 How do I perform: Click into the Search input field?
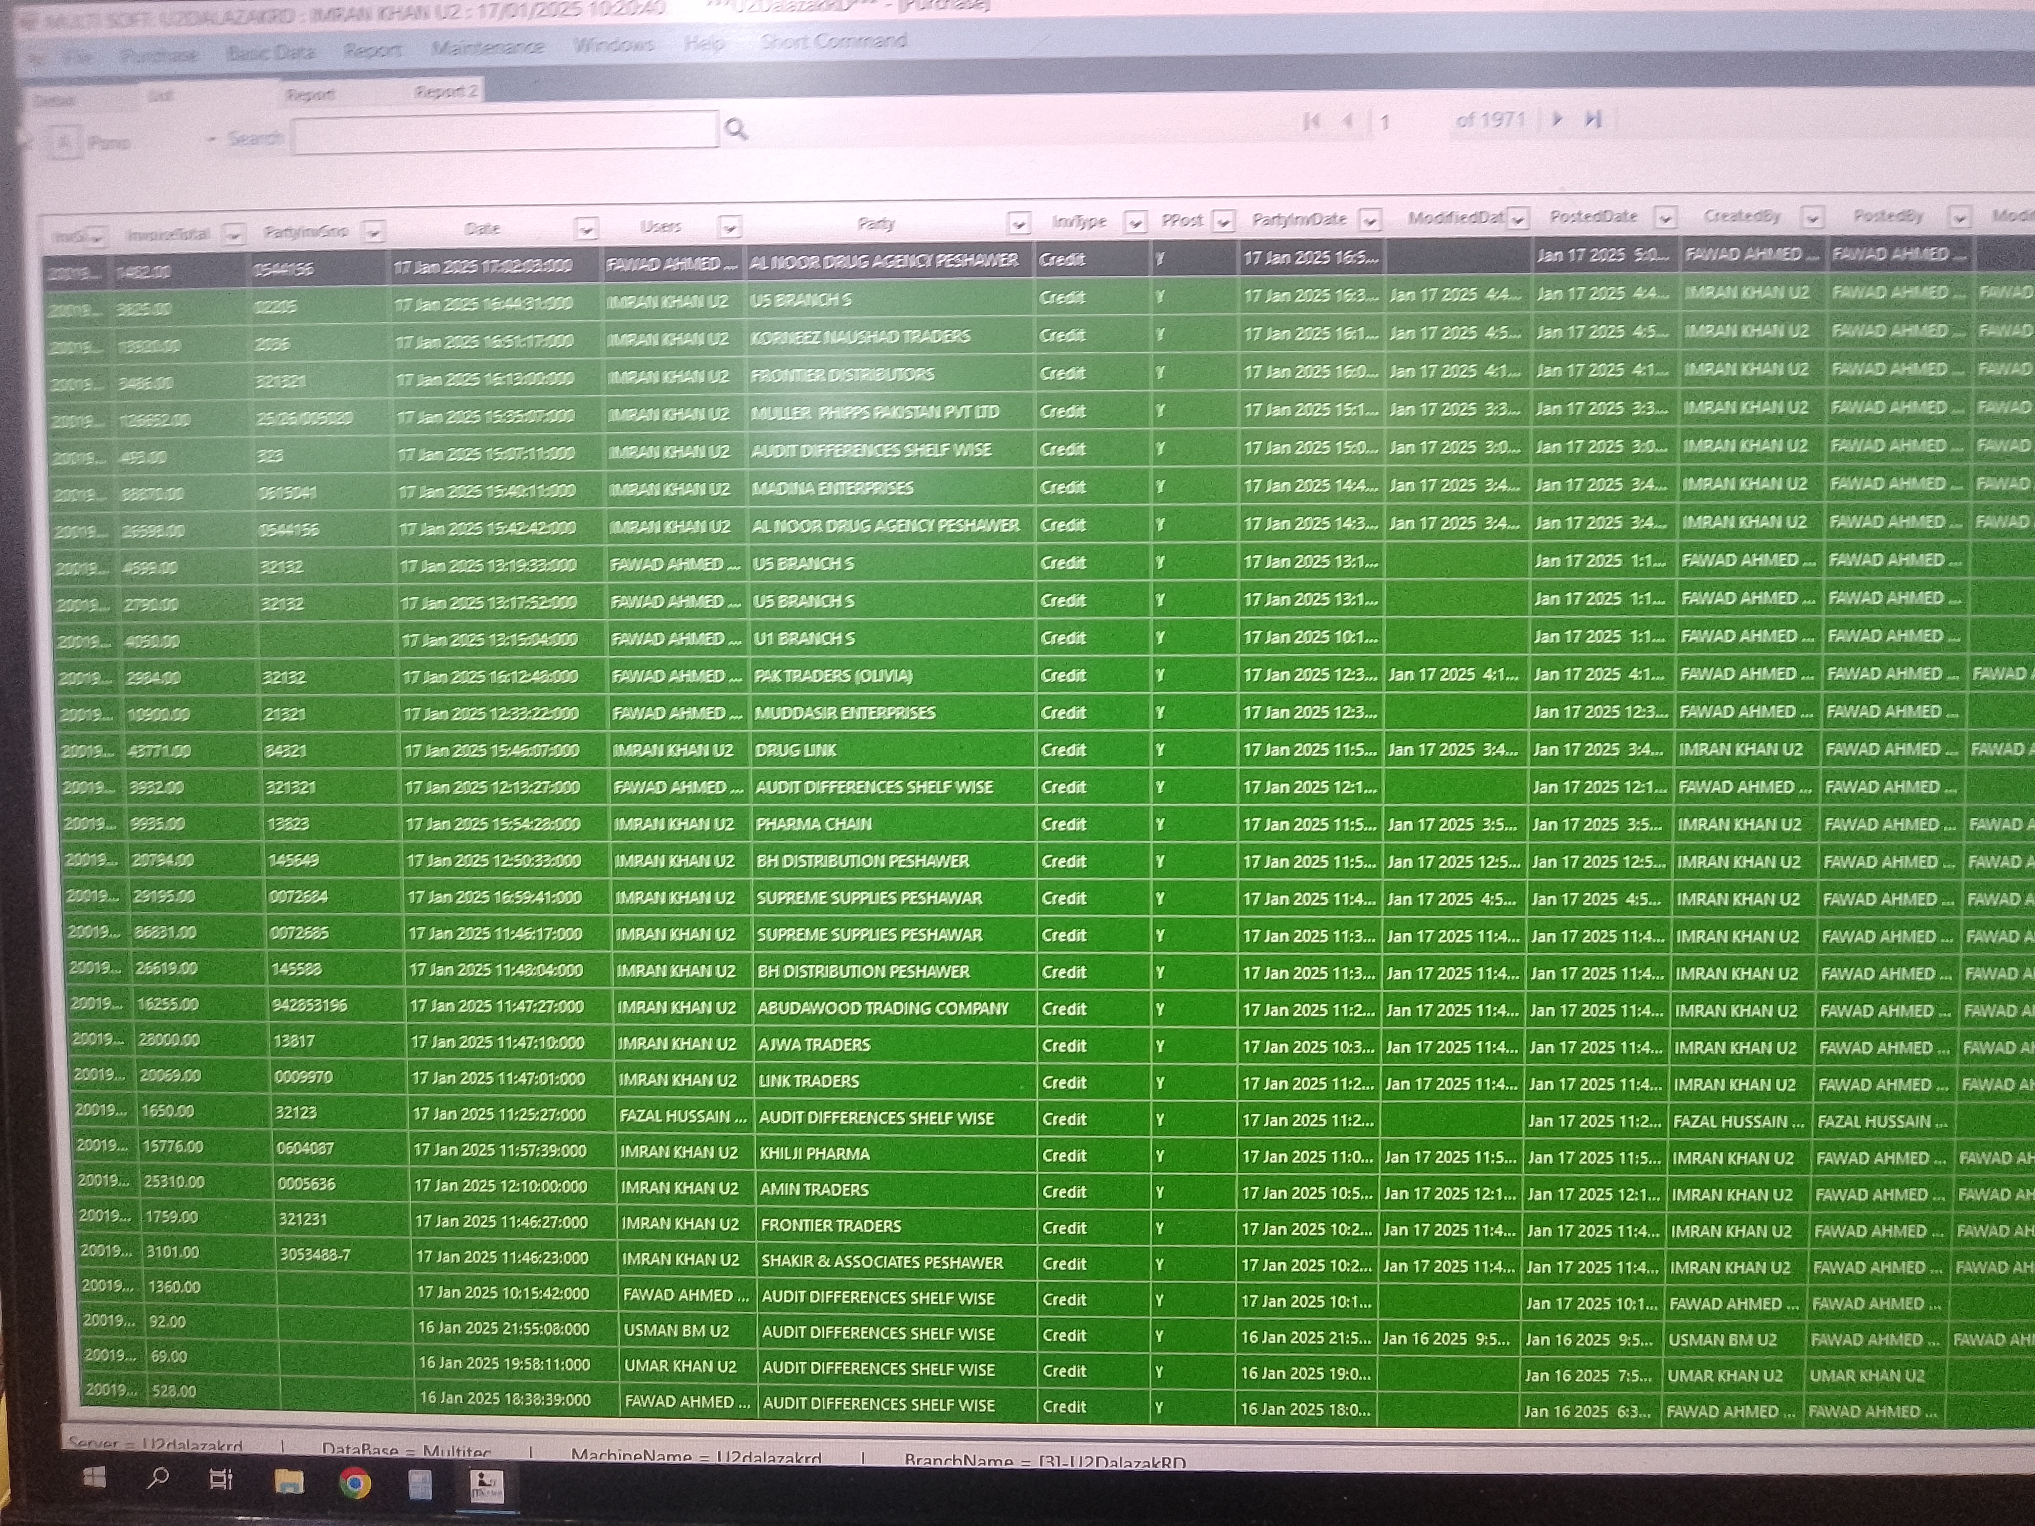(504, 132)
